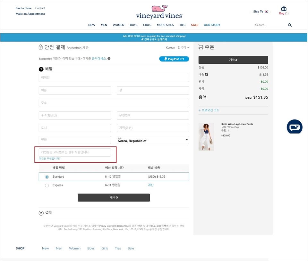Click Make an Appointment link
The height and width of the screenshot is (261, 308).
click(x=30, y=14)
